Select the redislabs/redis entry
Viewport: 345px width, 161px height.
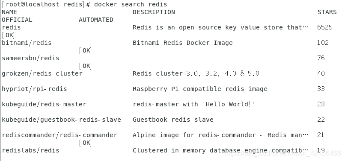[30, 150]
